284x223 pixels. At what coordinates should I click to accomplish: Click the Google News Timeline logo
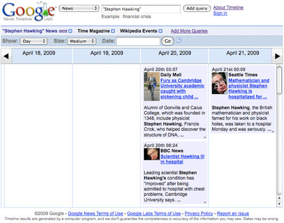[29, 11]
